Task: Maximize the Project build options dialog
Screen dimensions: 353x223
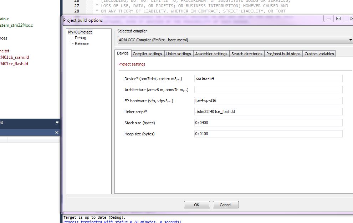Action: pos(338,19)
